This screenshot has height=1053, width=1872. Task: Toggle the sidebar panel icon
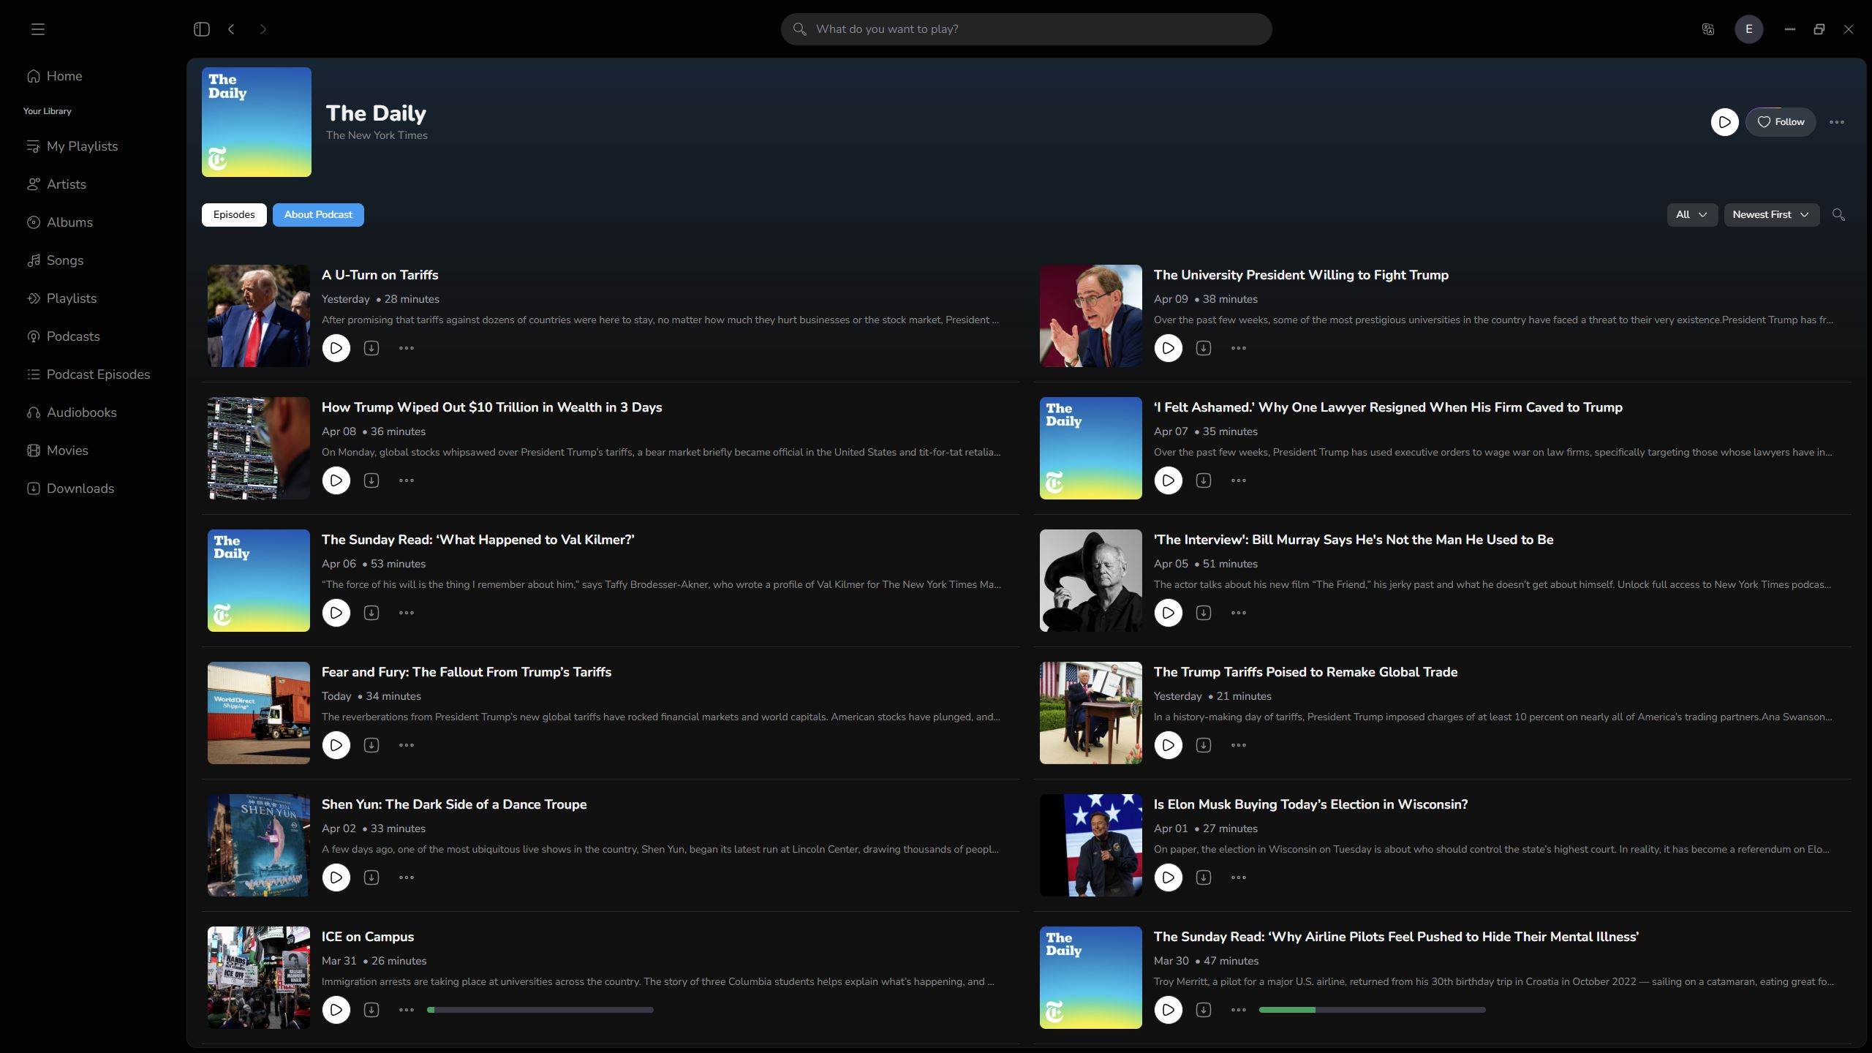[202, 29]
